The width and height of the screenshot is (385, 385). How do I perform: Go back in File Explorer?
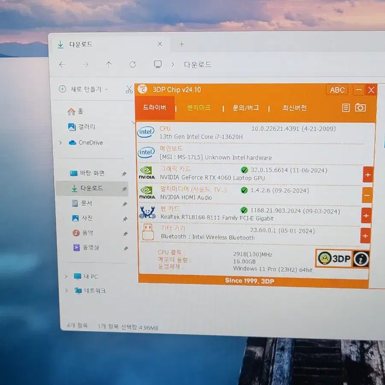(62, 65)
